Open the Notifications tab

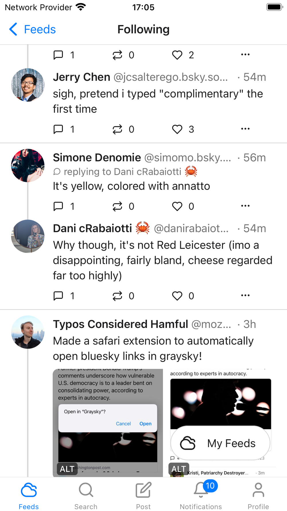point(201,494)
